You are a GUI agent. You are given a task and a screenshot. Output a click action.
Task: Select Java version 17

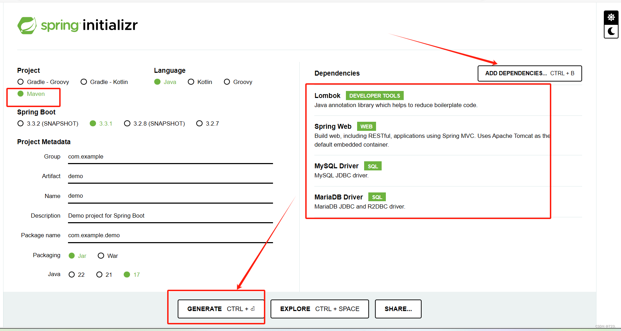pos(132,275)
